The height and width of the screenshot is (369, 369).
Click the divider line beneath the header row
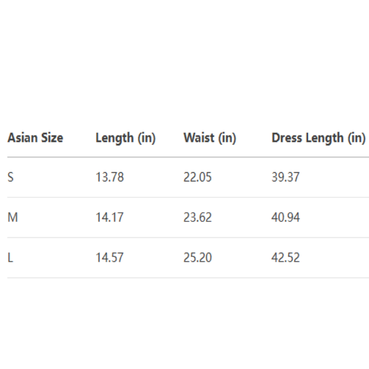pos(184,157)
